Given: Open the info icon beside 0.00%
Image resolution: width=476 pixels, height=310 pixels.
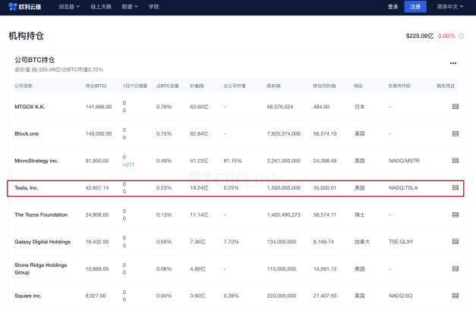Looking at the screenshot, I should [461, 36].
